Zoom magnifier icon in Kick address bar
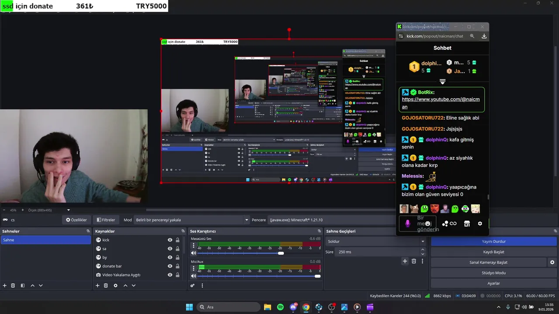Viewport: 559px width, 314px height. click(x=472, y=36)
